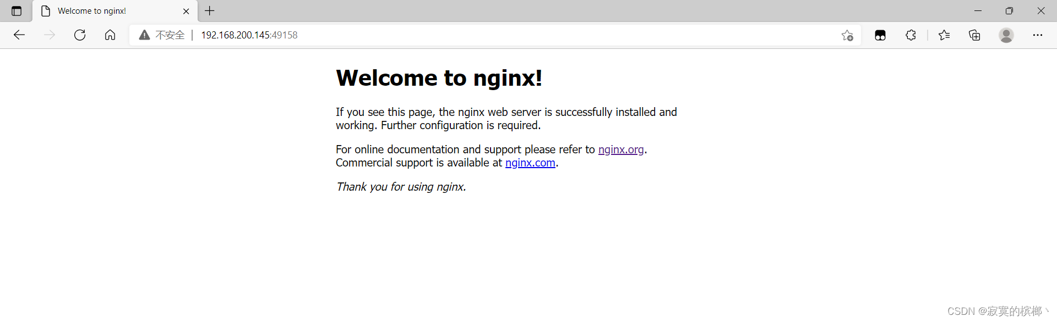Open the home page icon
This screenshot has width=1057, height=322.
pyautogui.click(x=110, y=35)
